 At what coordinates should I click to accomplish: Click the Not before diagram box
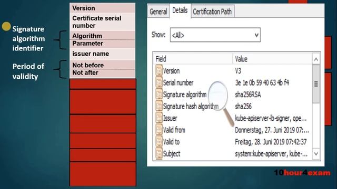(x=103, y=65)
